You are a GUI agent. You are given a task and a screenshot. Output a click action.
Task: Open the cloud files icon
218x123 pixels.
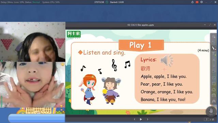click(x=214, y=90)
